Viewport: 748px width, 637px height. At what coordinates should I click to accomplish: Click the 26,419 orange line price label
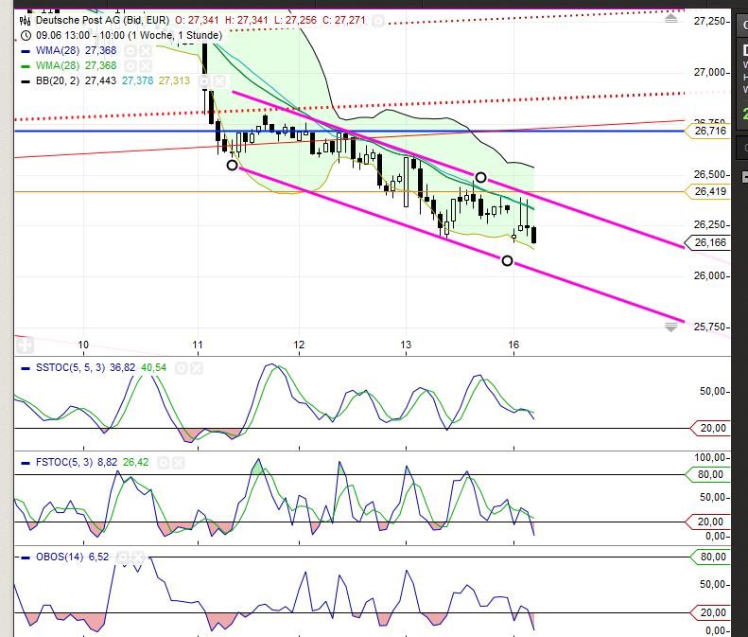pyautogui.click(x=707, y=191)
